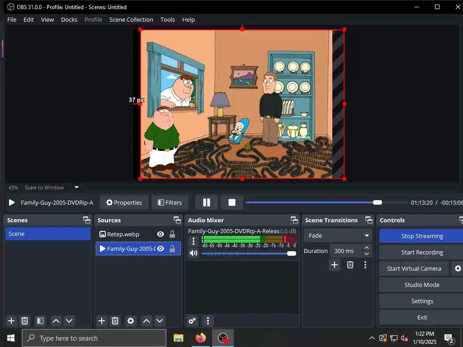The height and width of the screenshot is (347, 463).
Task: Start the Virtual Camera
Action: [x=414, y=268]
